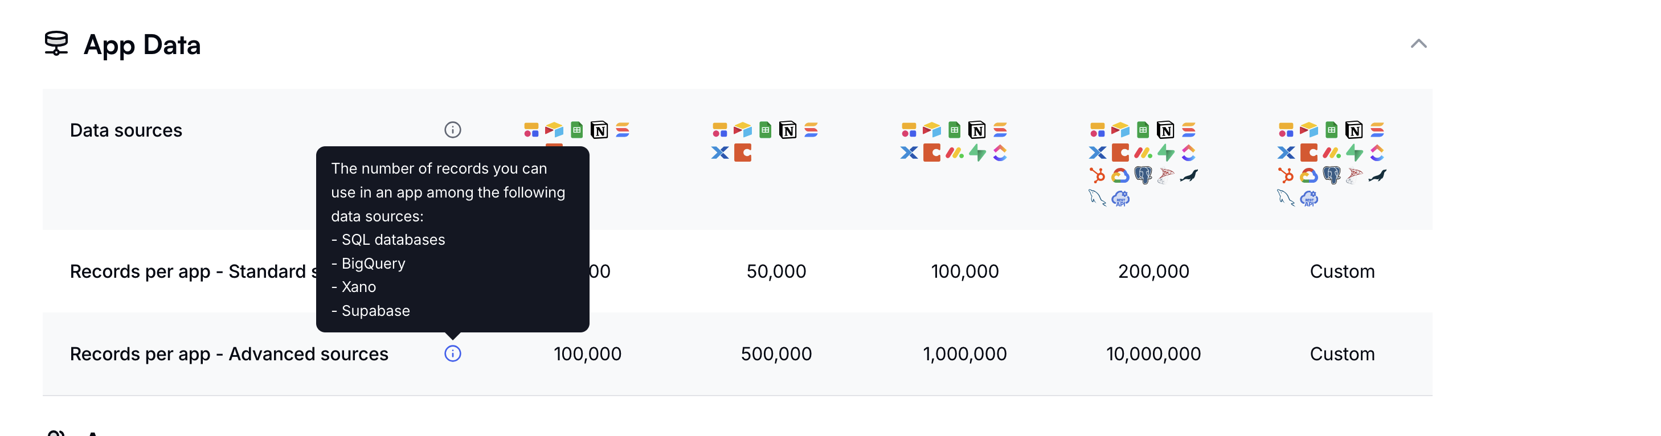Click MariaDB seal icon in the 200,000-records column
1661x436 pixels.
[x=1188, y=175]
